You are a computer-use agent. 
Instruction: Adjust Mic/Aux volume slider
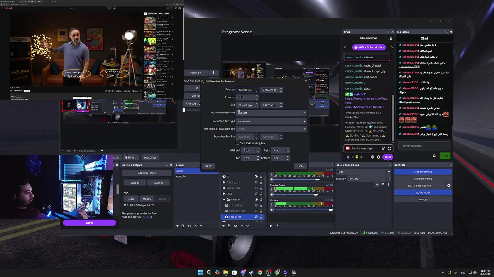click(303, 210)
